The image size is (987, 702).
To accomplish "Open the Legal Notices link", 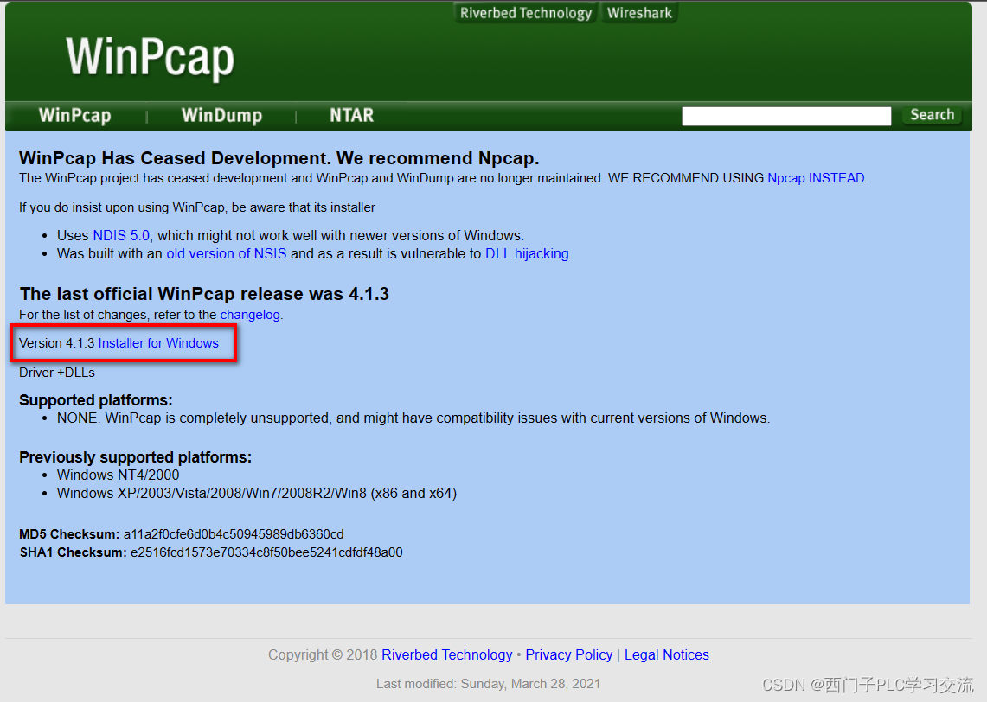I will [667, 654].
